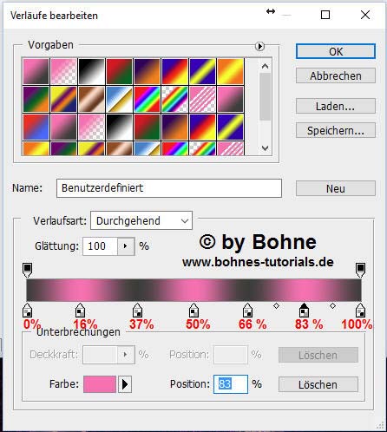Open the Verlaufsart dropdown
387x432 pixels.
point(141,220)
